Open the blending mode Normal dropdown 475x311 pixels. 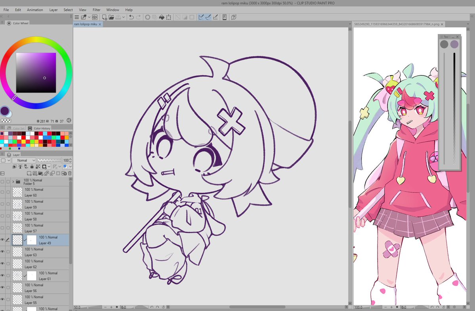point(24,160)
